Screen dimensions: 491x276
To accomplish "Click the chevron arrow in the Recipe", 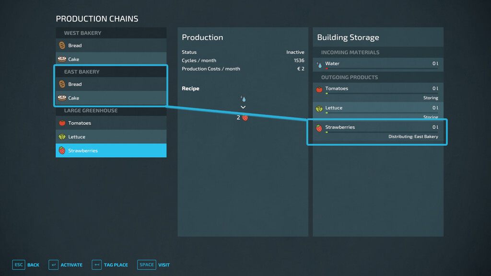I will pyautogui.click(x=243, y=107).
